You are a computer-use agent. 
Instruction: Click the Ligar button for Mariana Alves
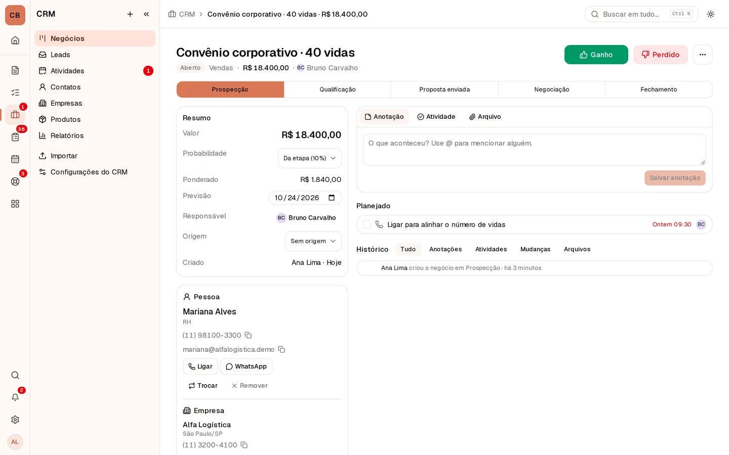pyautogui.click(x=200, y=367)
